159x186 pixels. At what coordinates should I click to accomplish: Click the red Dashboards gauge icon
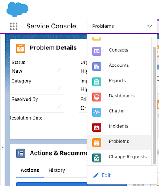(x=97, y=97)
